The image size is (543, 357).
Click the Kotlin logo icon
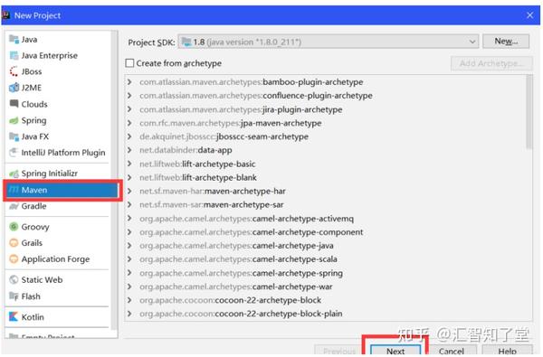tap(14, 316)
